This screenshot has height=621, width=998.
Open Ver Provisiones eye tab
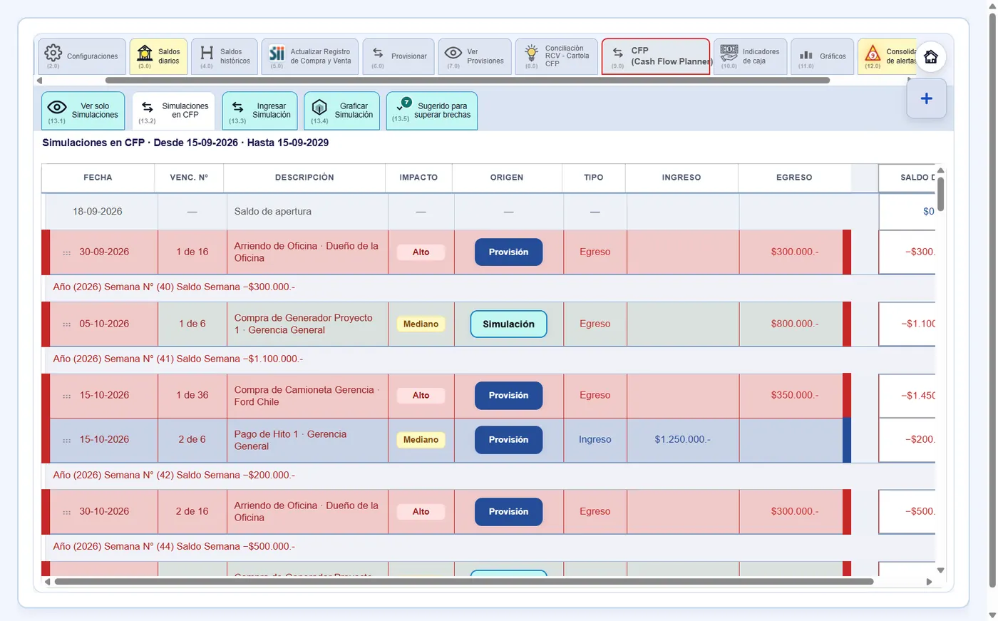click(475, 56)
